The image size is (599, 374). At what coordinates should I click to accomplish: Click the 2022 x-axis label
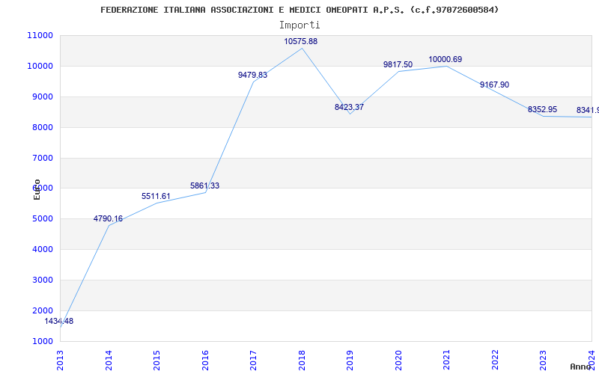click(495, 360)
